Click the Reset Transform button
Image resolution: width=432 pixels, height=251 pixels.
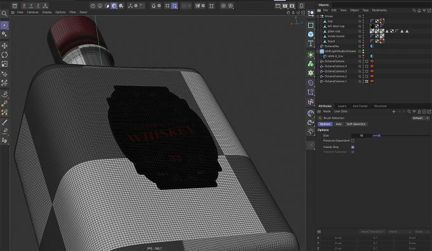(x=372, y=232)
